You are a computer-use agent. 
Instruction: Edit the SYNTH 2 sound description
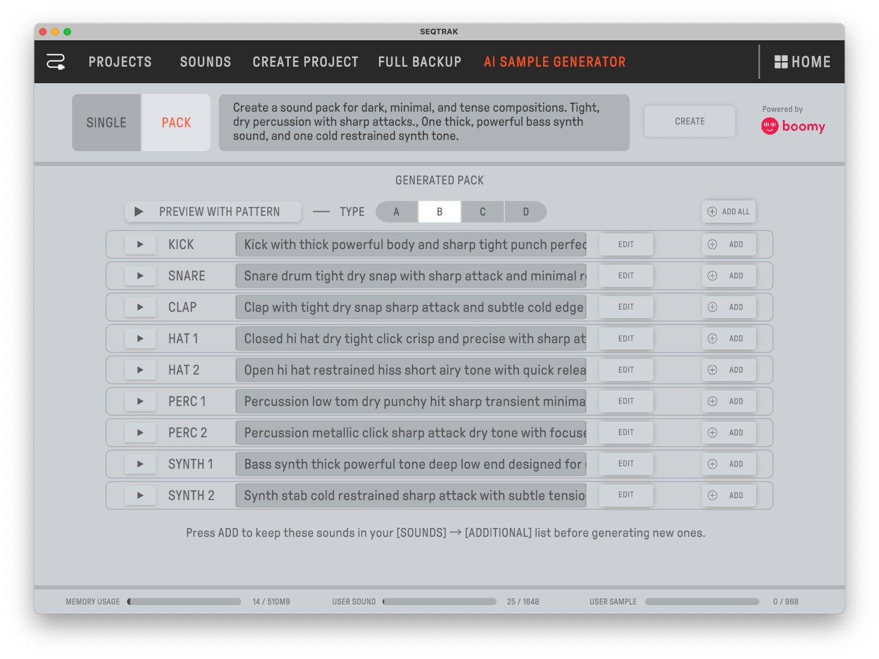(x=626, y=495)
